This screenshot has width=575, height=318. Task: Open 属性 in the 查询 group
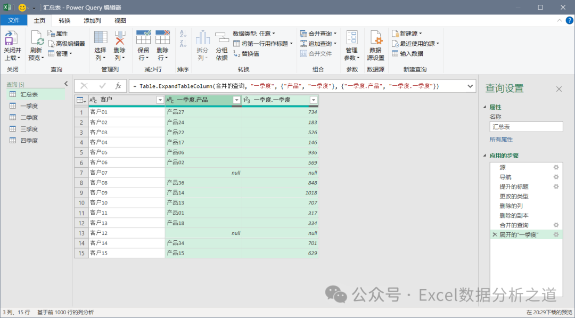[57, 34]
